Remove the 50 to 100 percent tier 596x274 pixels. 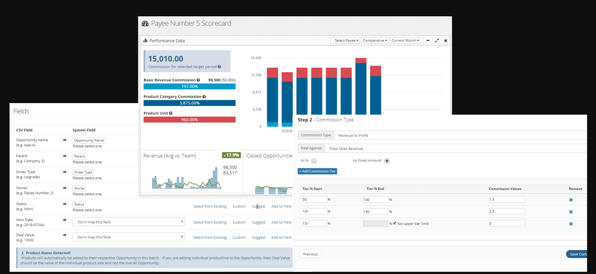click(571, 200)
